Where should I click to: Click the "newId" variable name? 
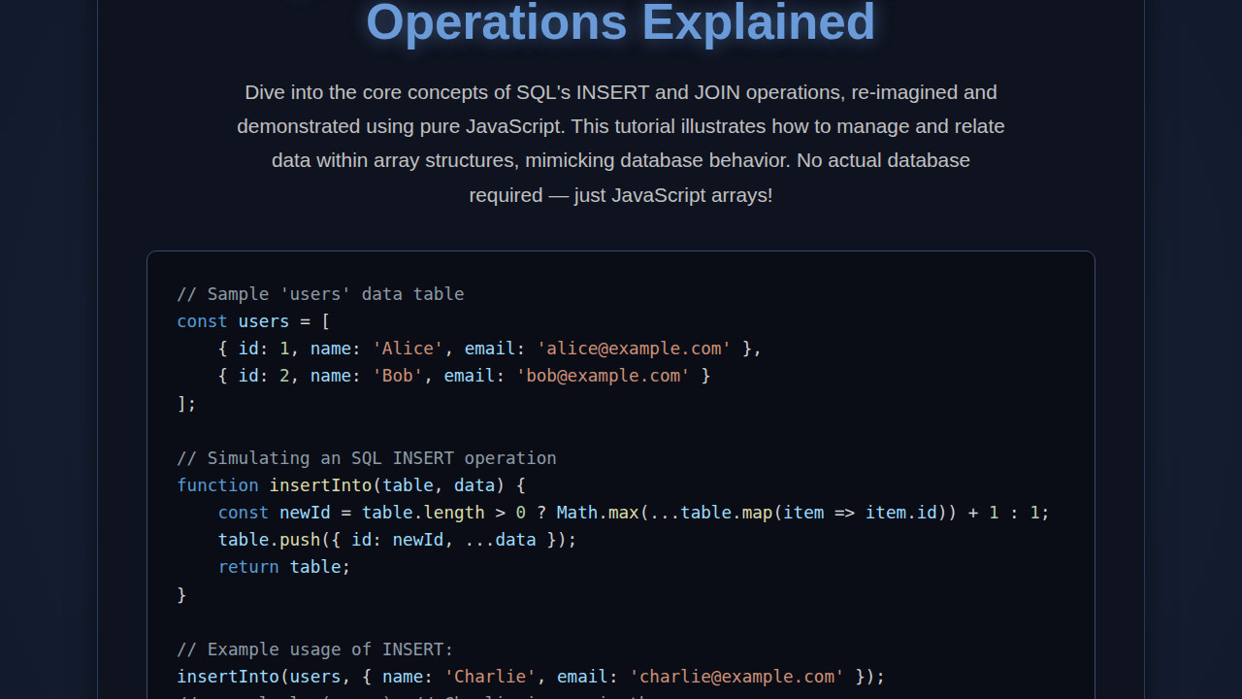tap(305, 512)
